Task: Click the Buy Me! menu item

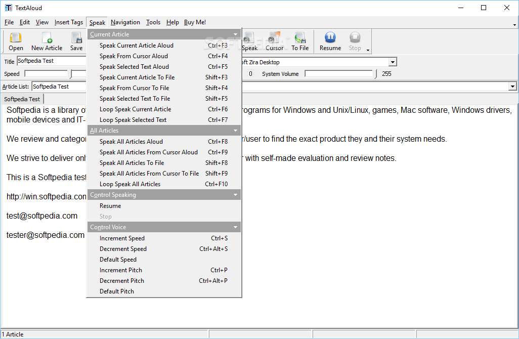Action: pyautogui.click(x=195, y=22)
